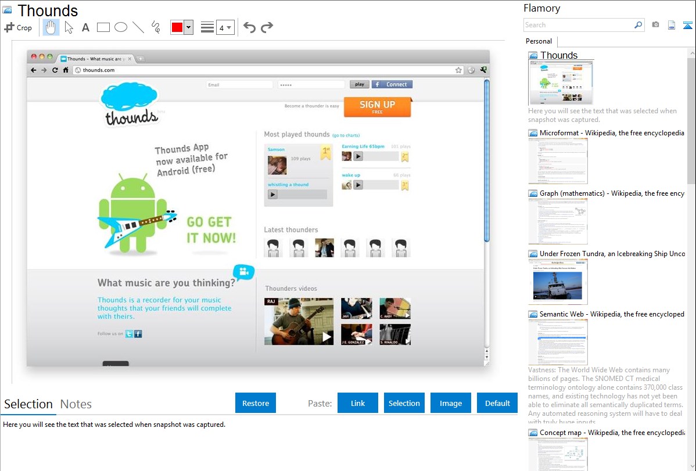Open the Microformat Wikipedia snapshot thumbnail
The image size is (696, 471).
click(x=558, y=161)
